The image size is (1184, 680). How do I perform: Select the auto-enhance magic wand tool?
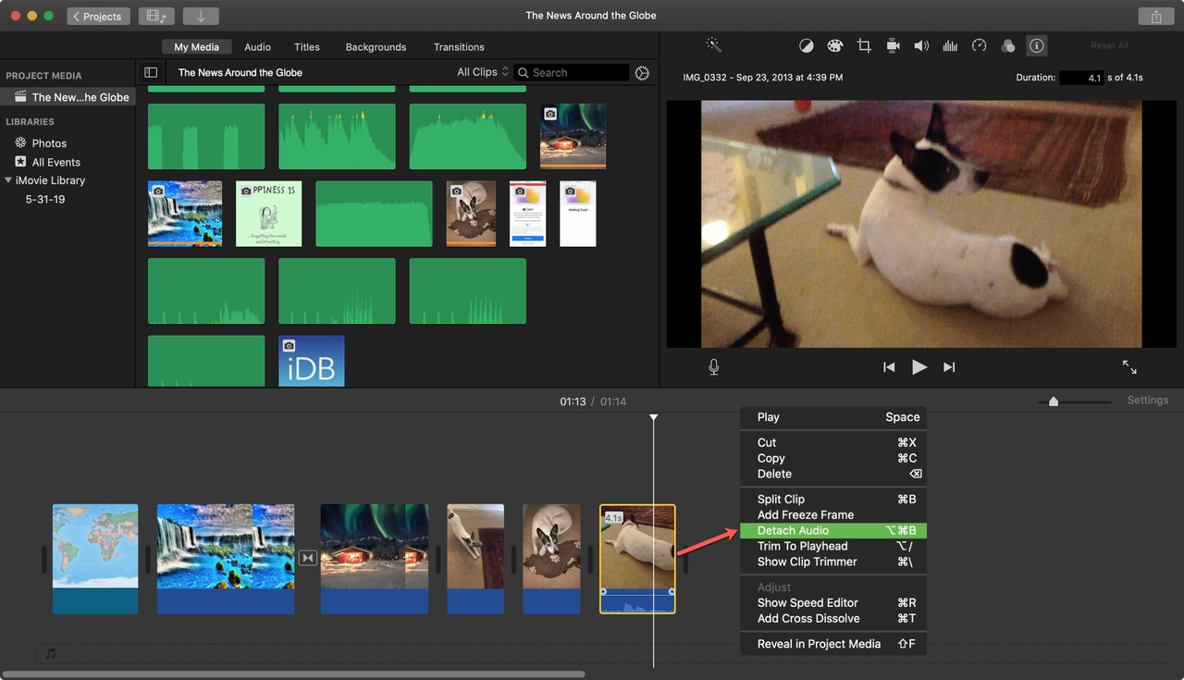pos(713,44)
